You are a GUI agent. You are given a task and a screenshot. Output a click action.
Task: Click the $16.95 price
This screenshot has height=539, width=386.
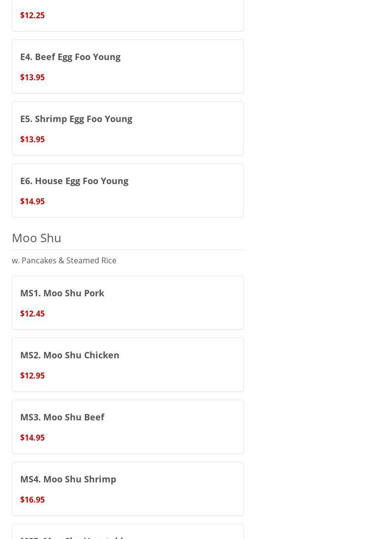(32, 500)
